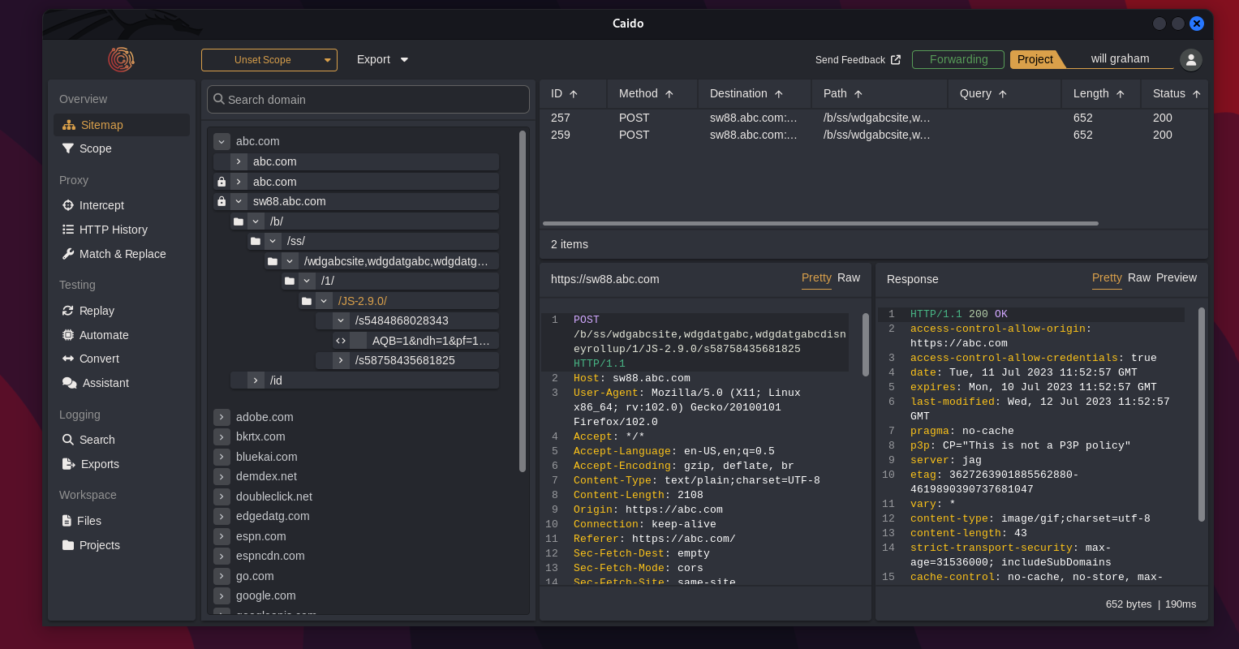This screenshot has height=649, width=1239.
Task: Open the user account avatar menu
Action: [1191, 59]
